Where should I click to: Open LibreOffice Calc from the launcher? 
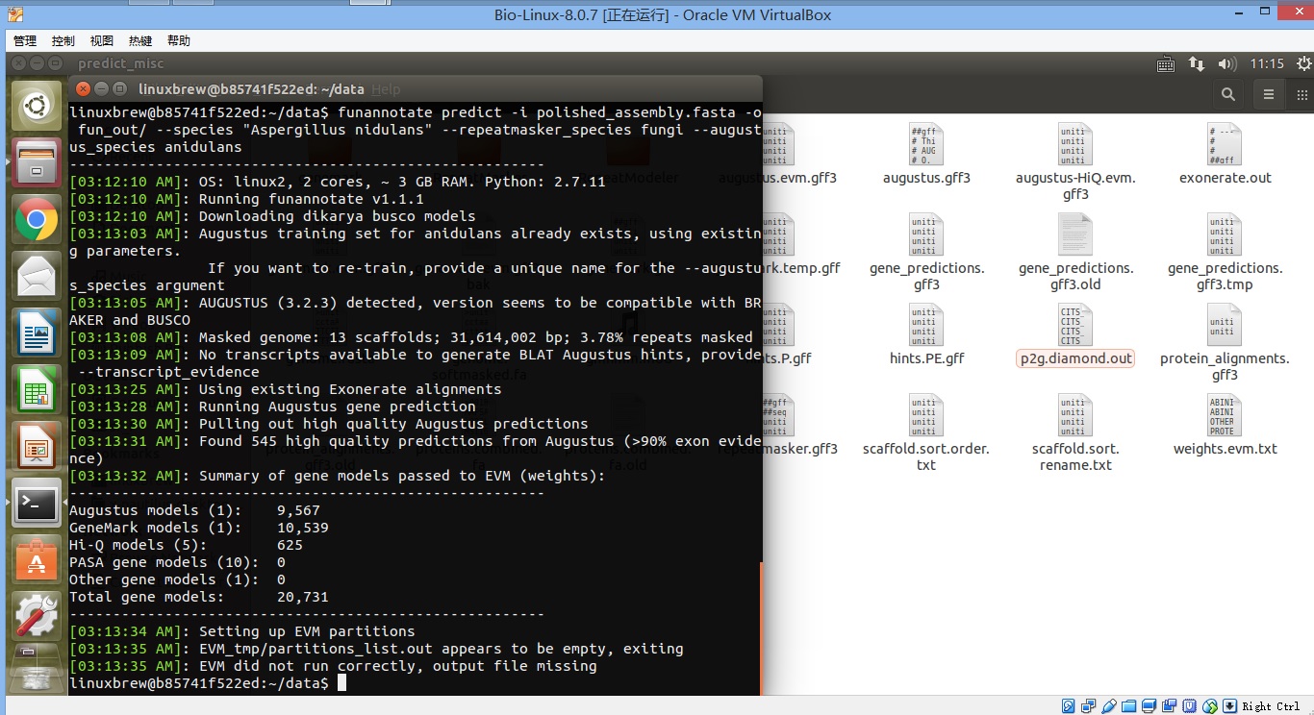(x=36, y=390)
